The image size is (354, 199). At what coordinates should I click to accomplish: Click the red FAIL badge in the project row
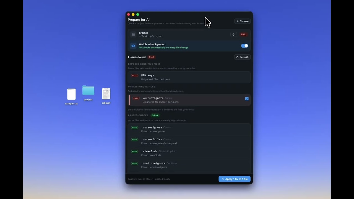coord(243,35)
